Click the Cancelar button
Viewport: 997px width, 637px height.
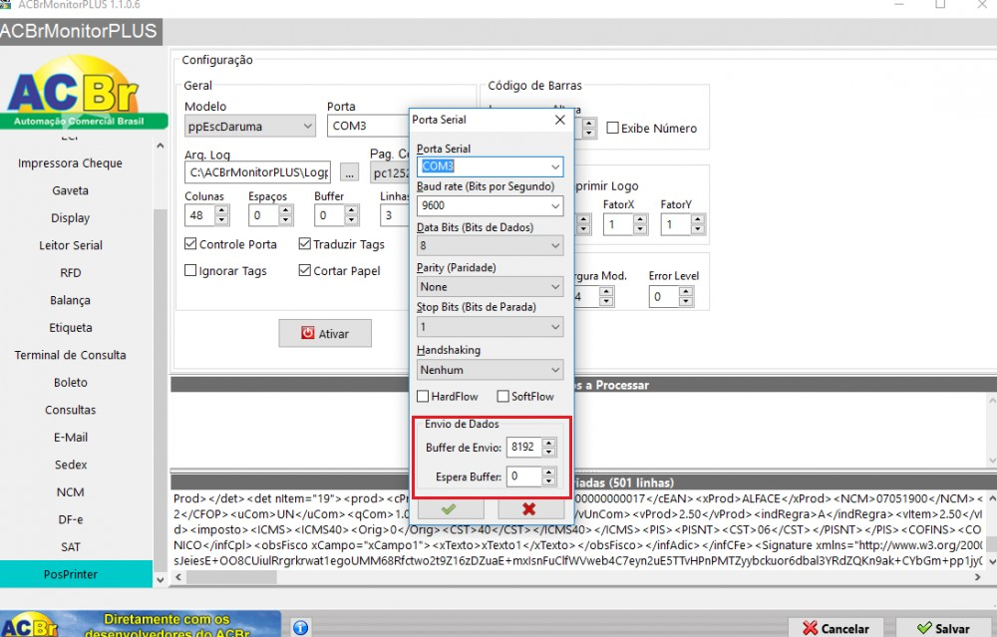pyautogui.click(x=835, y=628)
